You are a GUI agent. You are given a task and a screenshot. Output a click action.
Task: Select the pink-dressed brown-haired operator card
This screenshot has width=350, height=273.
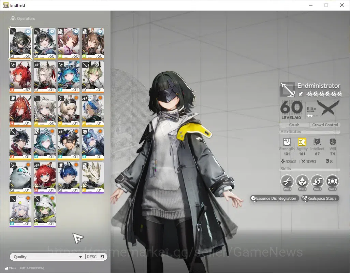69,44
